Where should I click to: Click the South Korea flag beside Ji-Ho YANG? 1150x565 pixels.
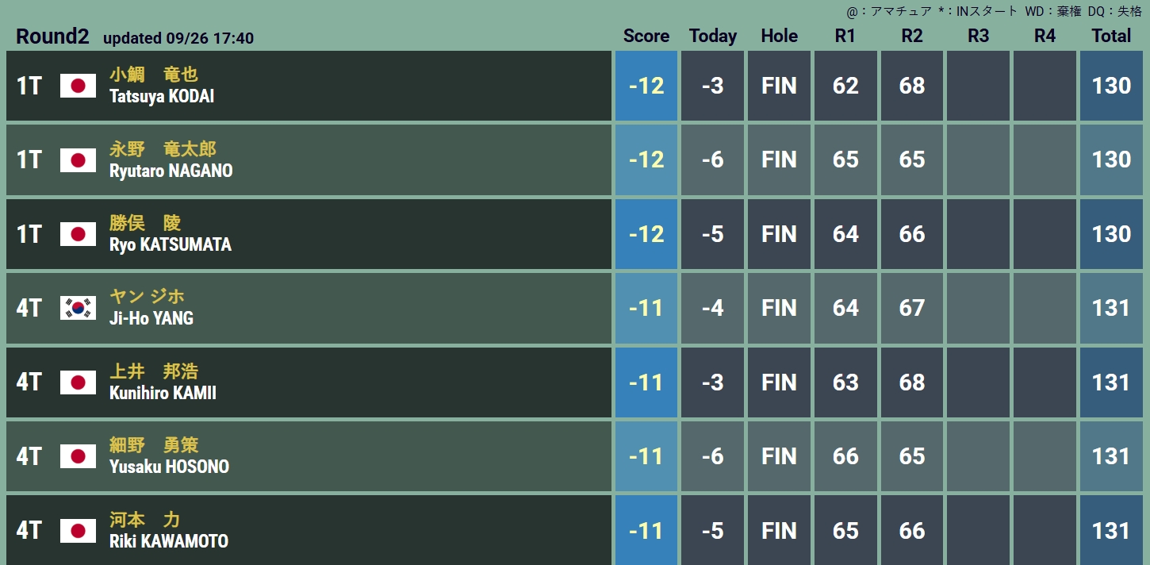tap(78, 308)
